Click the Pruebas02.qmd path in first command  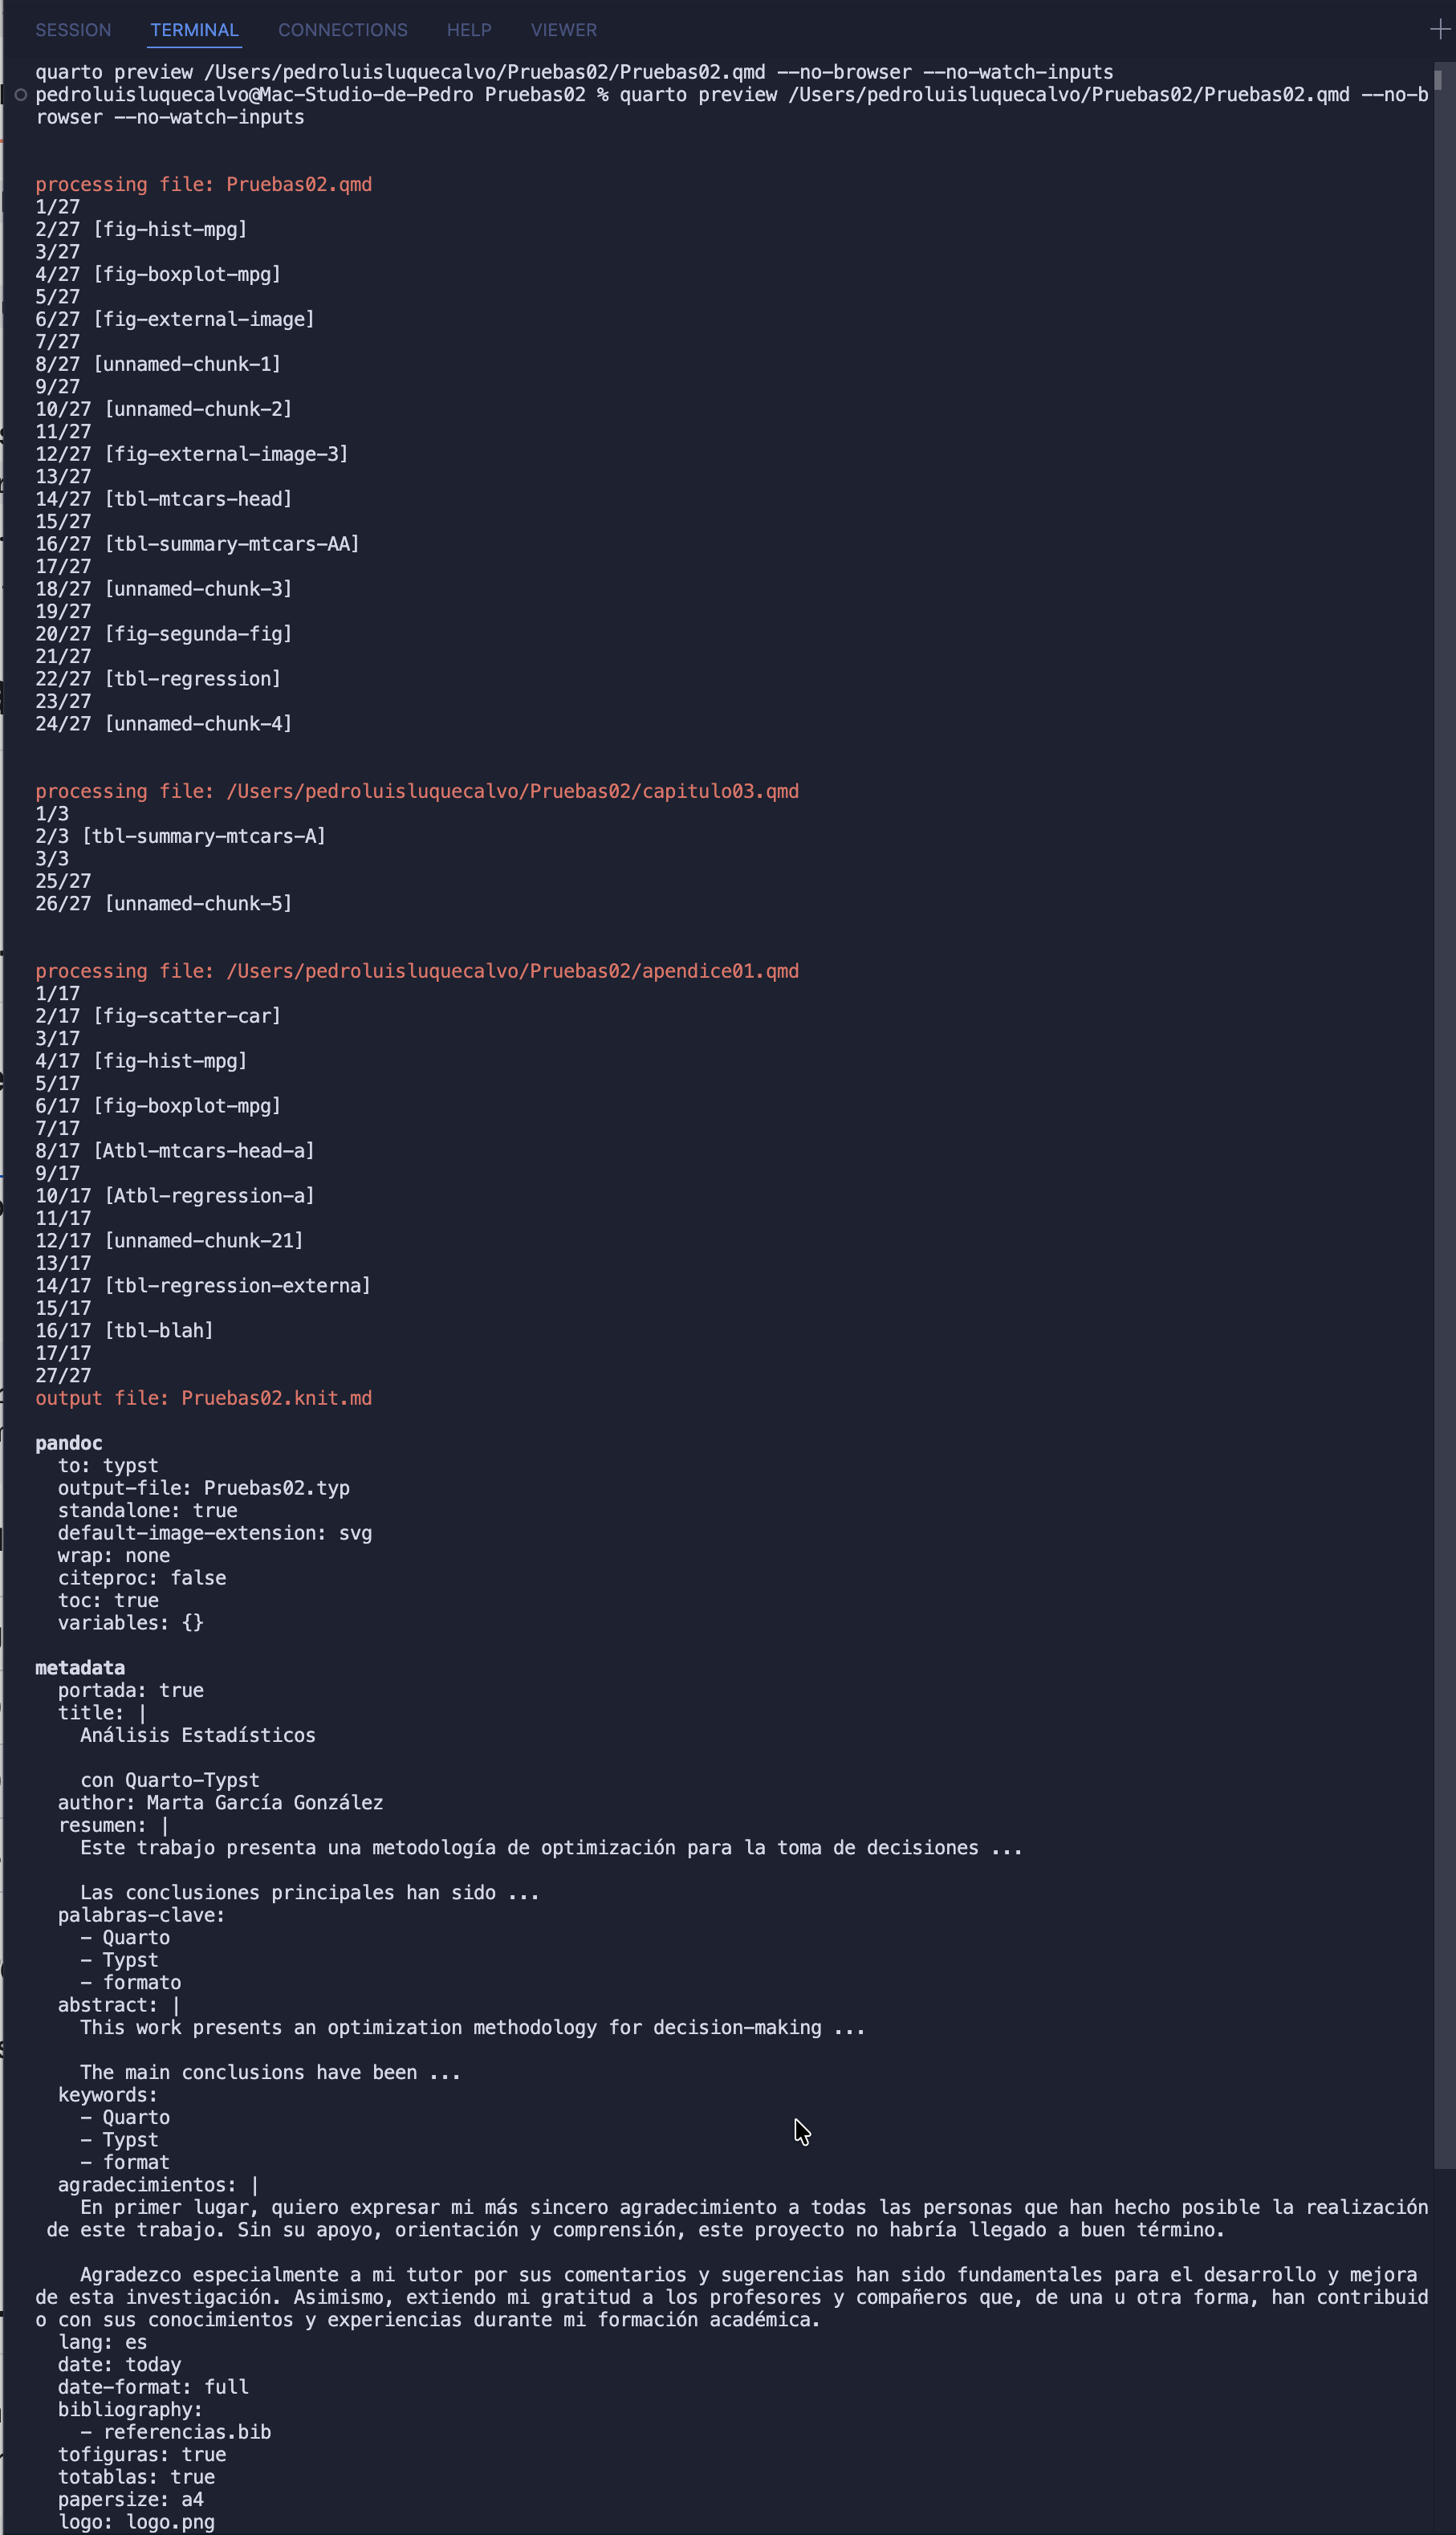[x=484, y=72]
